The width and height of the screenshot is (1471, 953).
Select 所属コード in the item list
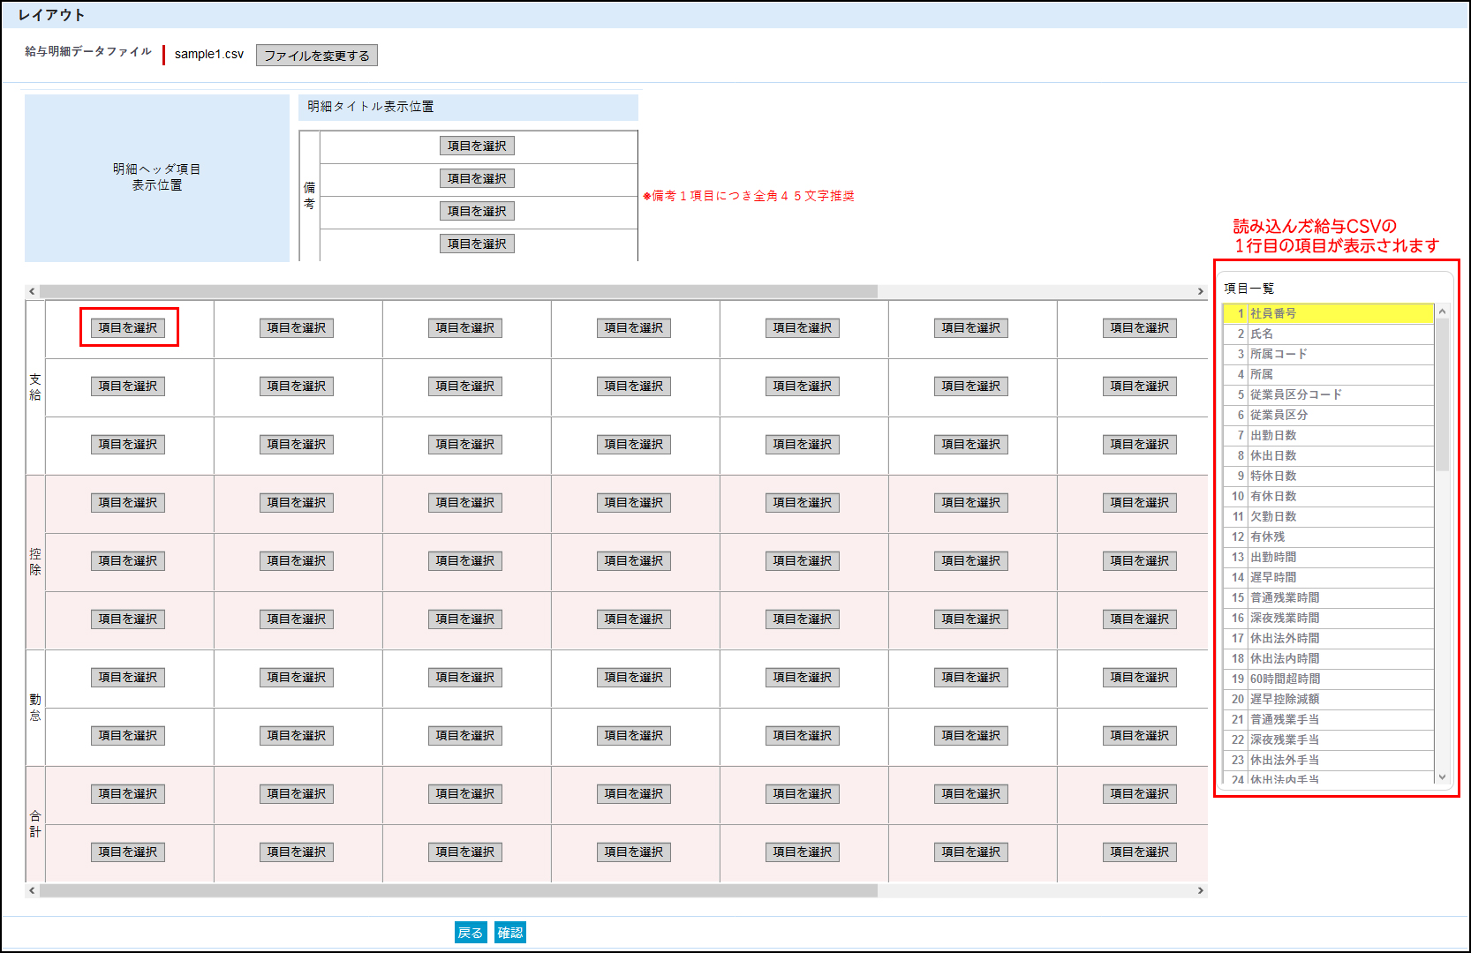[x=1328, y=354]
